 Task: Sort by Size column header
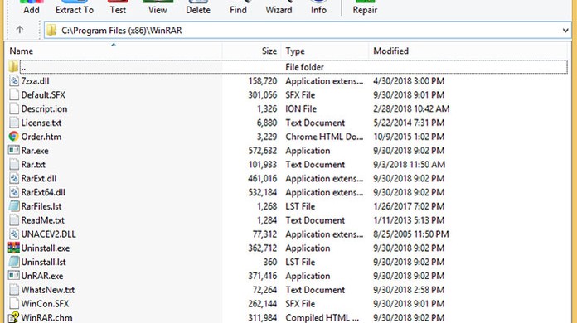pyautogui.click(x=252, y=51)
